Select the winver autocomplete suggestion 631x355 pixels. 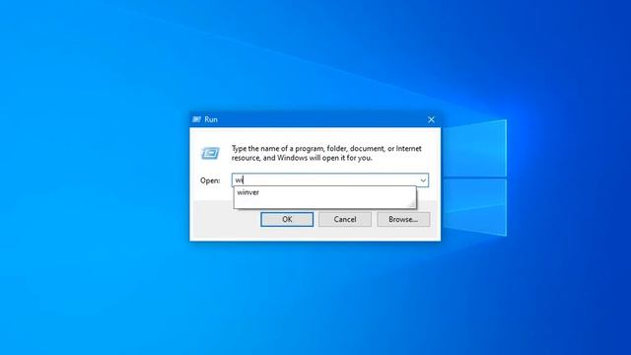click(x=324, y=192)
